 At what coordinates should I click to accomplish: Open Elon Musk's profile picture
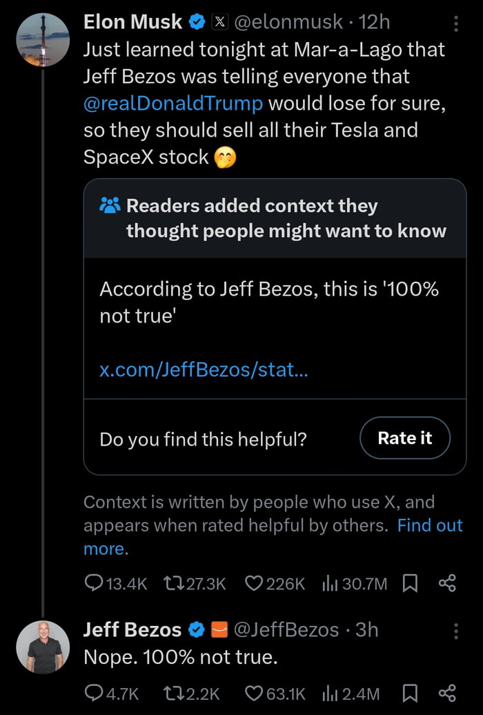pos(43,40)
